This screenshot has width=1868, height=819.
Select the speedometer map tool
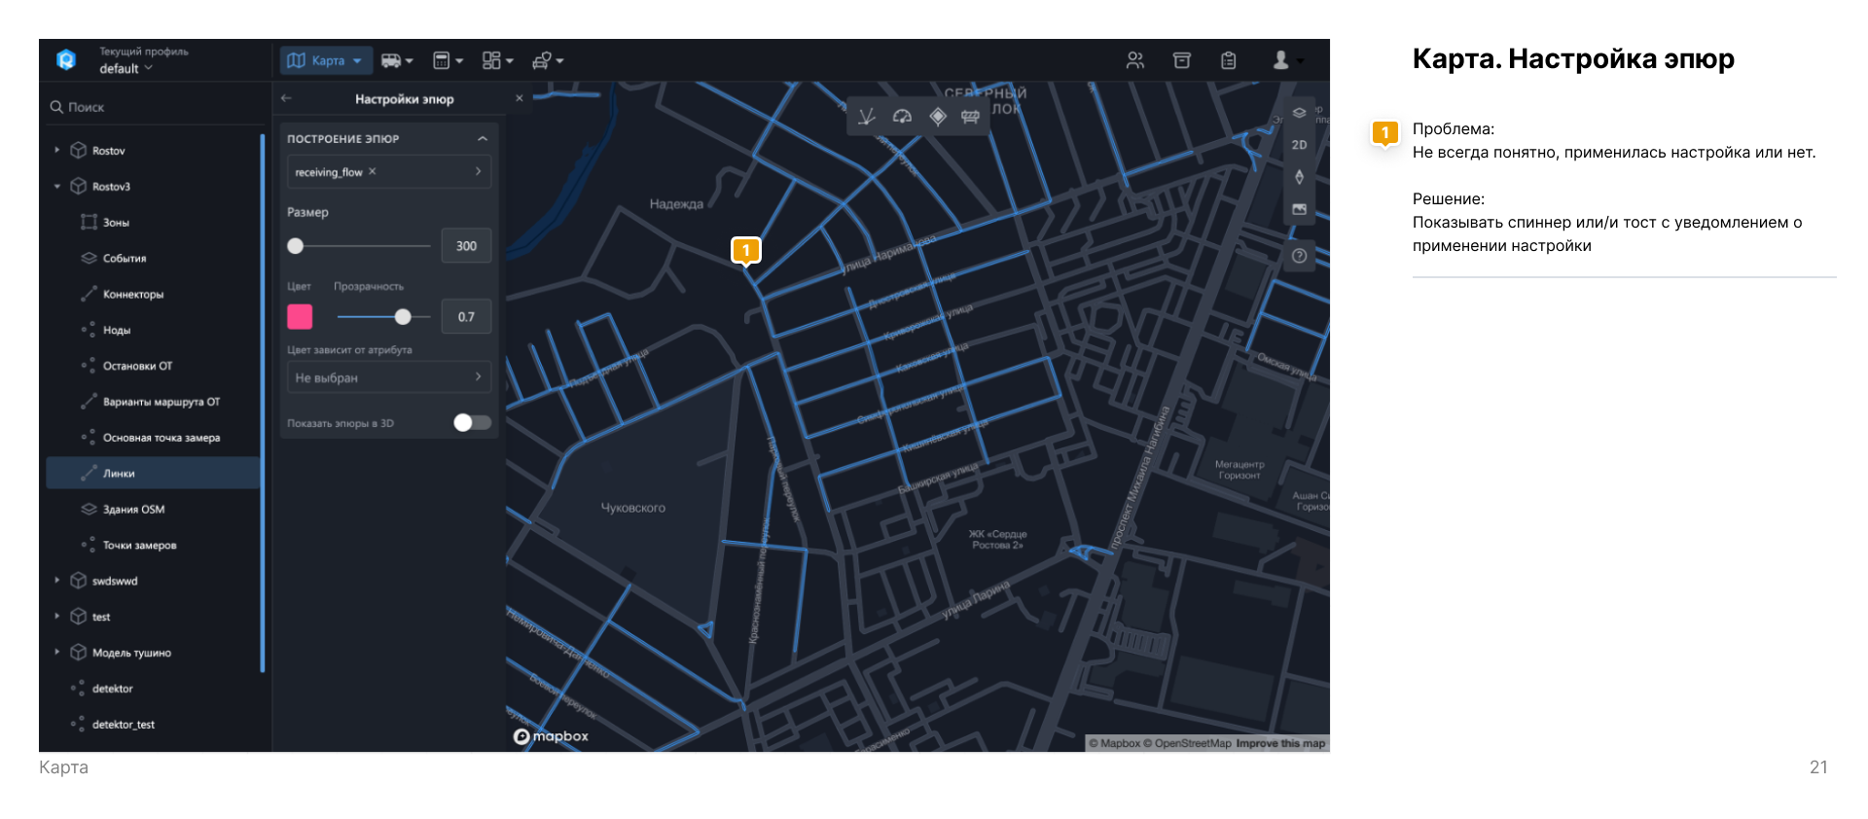coord(902,117)
